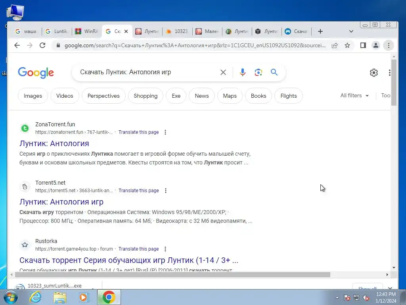This screenshot has width=406, height=305.
Task: Open Windows Media Player from taskbar
Action: click(84, 297)
